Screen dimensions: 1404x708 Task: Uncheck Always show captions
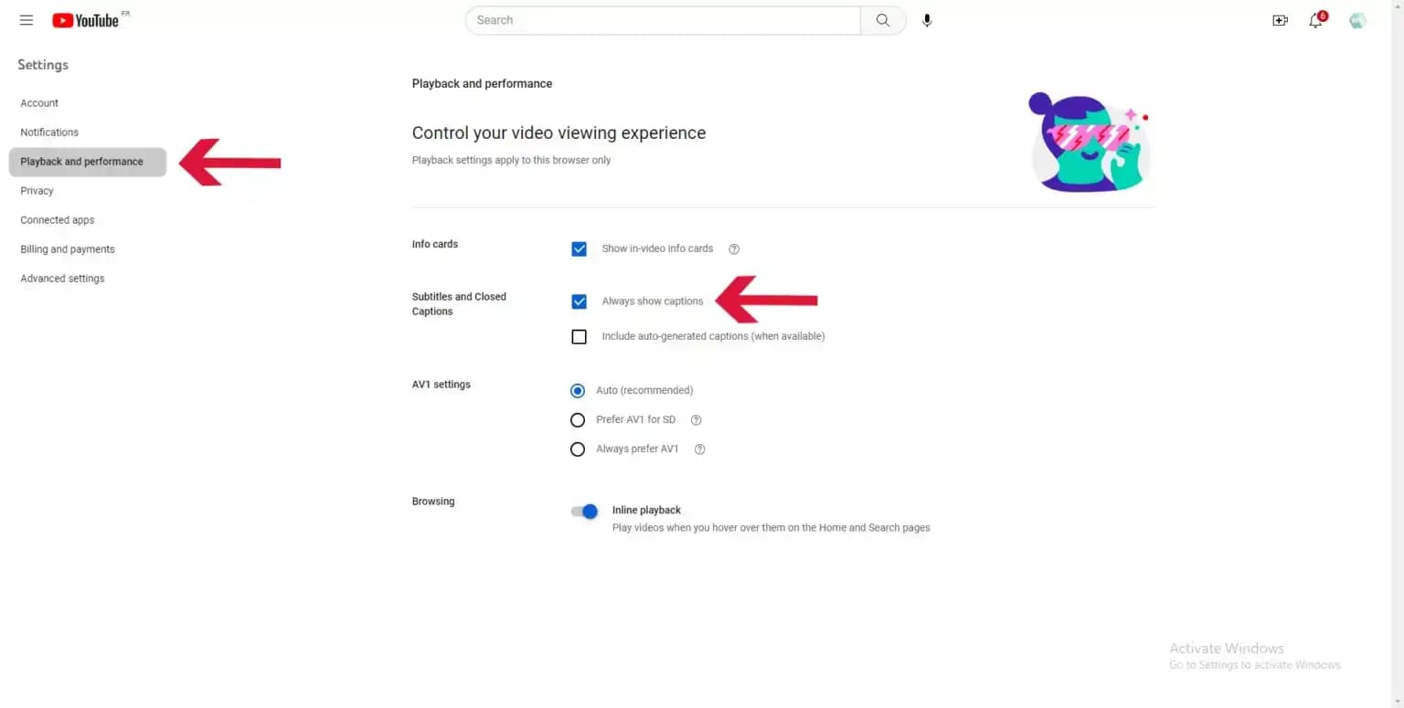click(x=579, y=301)
